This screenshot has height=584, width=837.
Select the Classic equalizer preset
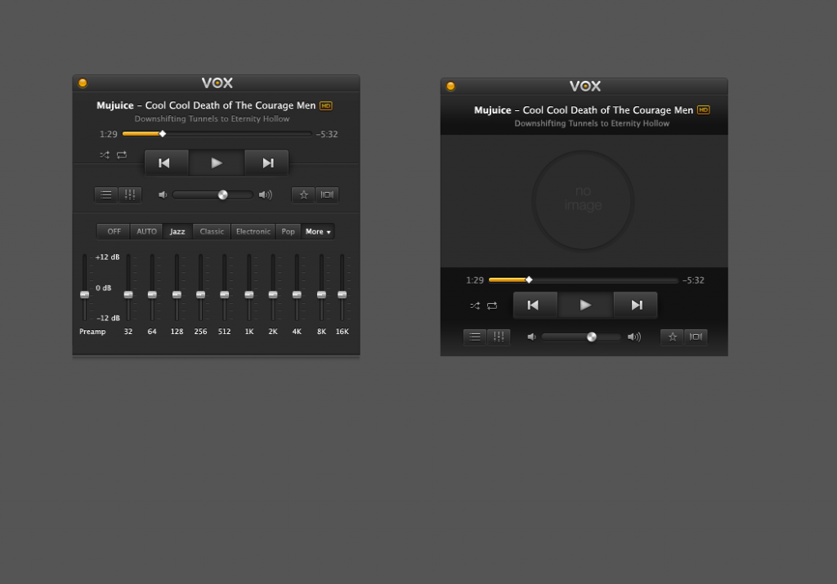[212, 231]
